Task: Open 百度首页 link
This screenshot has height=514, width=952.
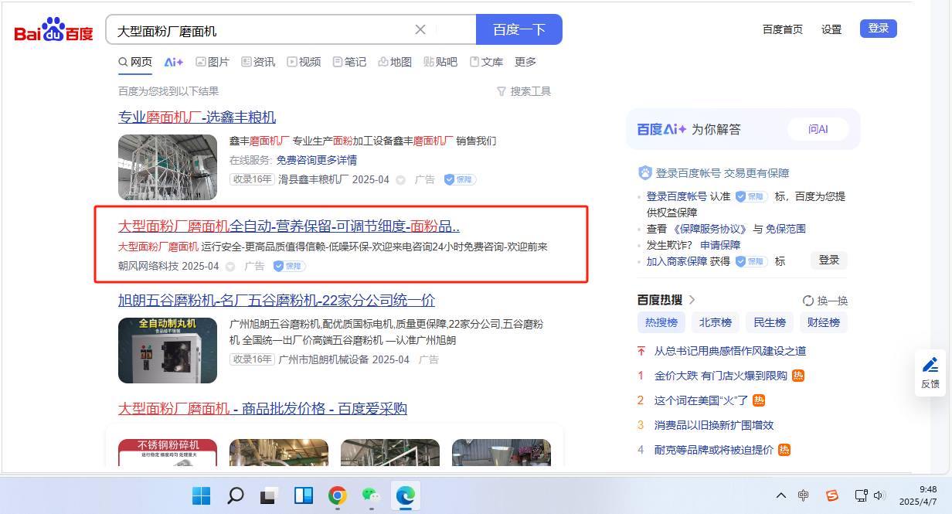Action: tap(783, 29)
